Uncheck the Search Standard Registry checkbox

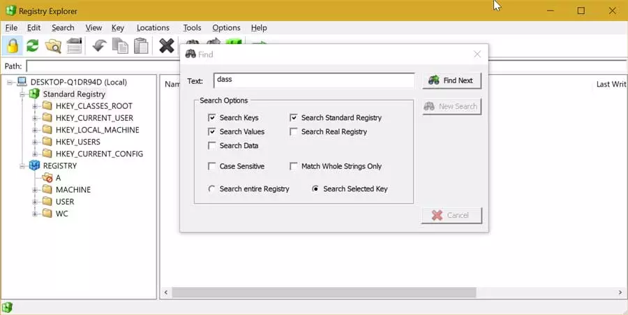pos(294,117)
